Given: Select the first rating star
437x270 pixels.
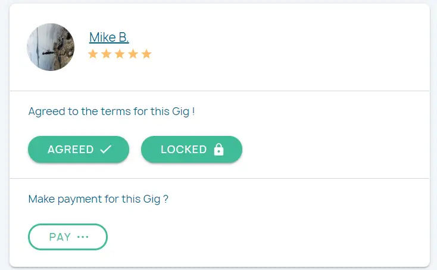Looking at the screenshot, I should [93, 54].
